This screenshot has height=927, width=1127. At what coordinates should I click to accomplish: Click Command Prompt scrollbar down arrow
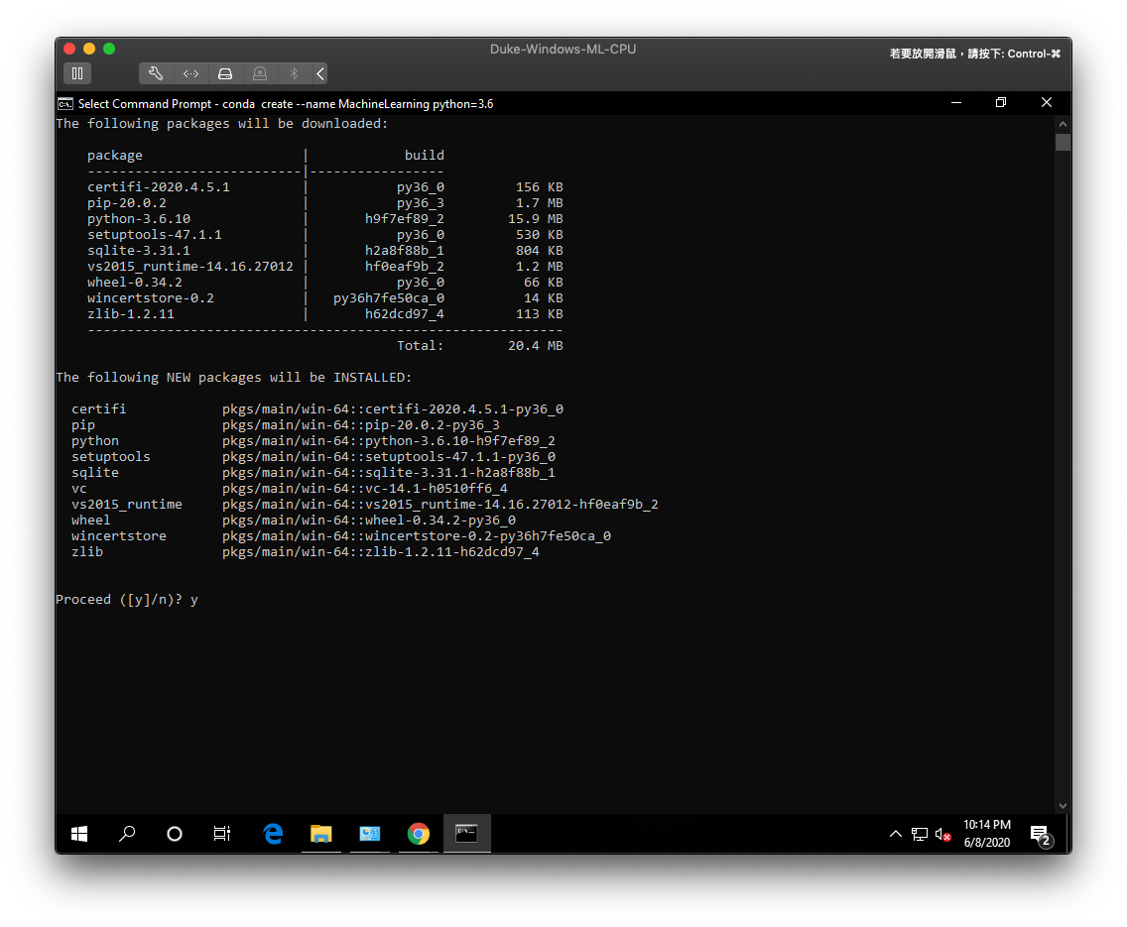tap(1063, 806)
